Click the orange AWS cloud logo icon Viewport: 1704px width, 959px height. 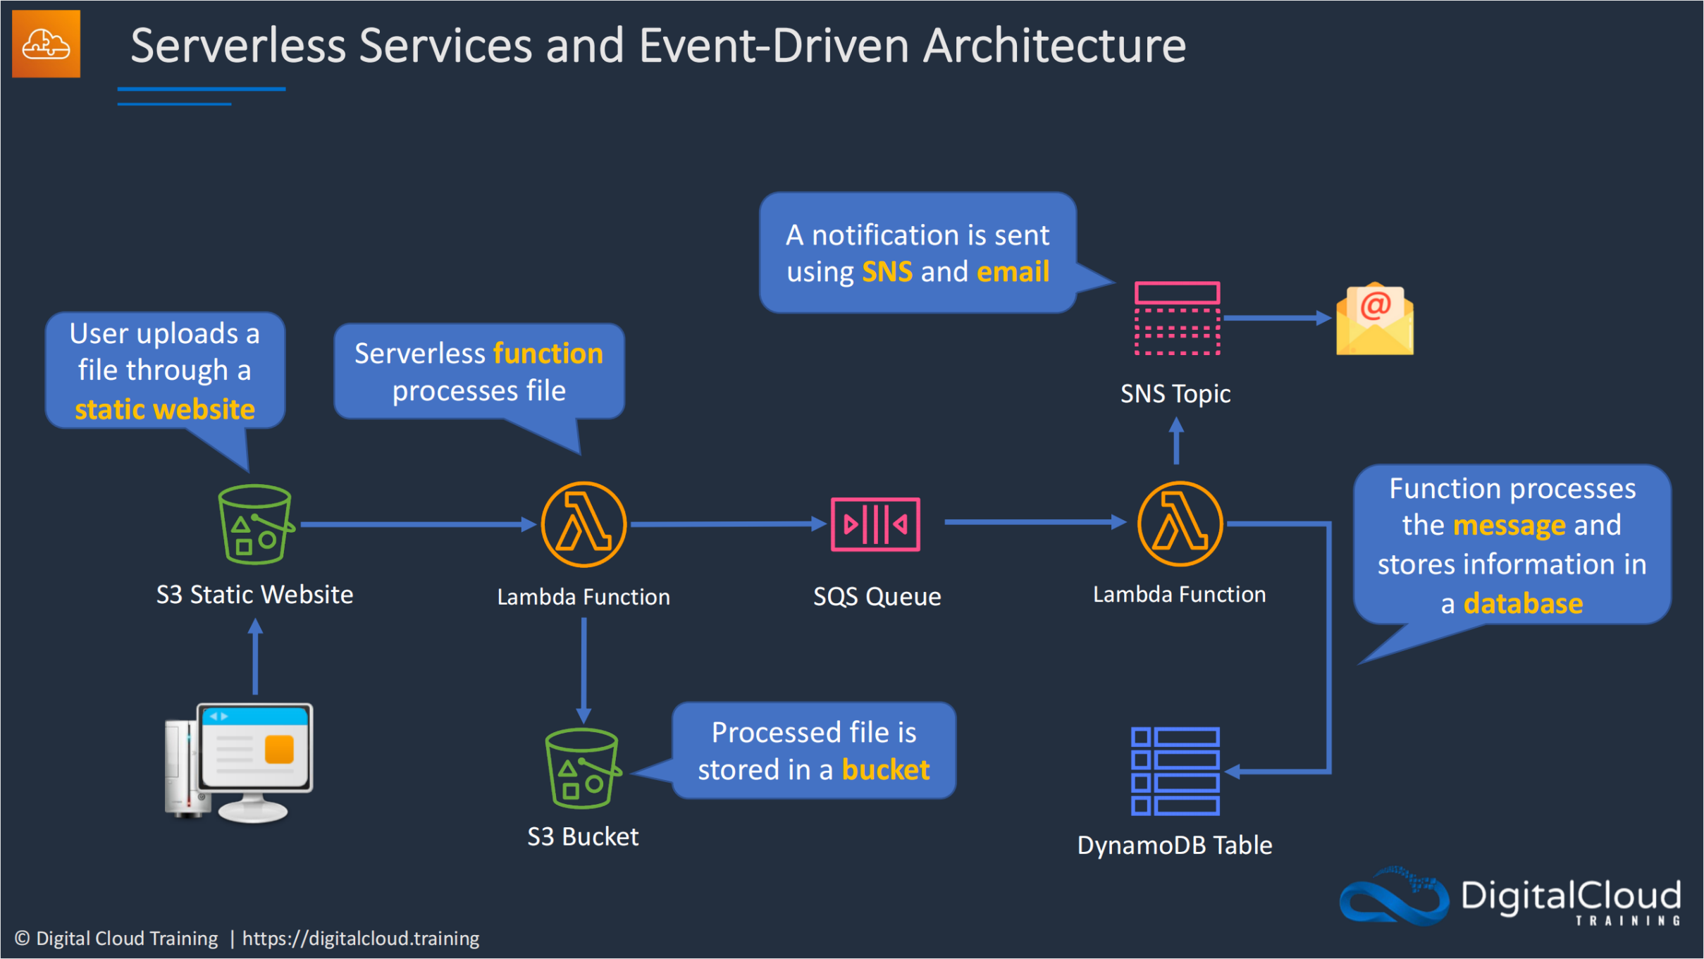(47, 44)
